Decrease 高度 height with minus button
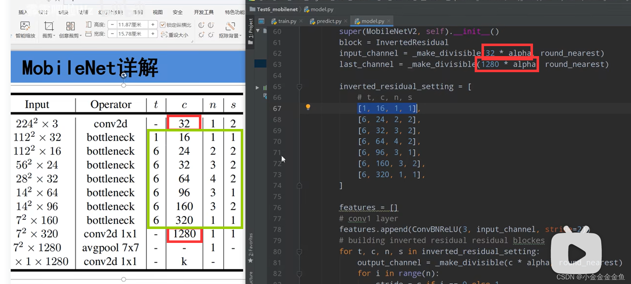Viewport: 631px width, 284px height. [x=112, y=25]
